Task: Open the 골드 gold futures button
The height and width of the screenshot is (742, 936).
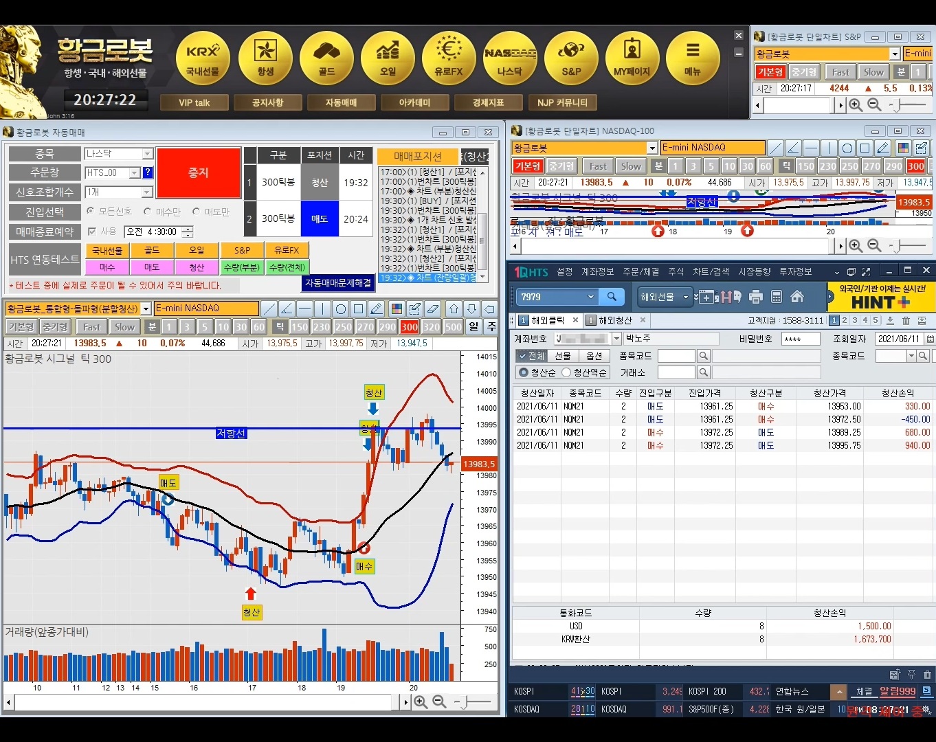Action: coord(326,58)
